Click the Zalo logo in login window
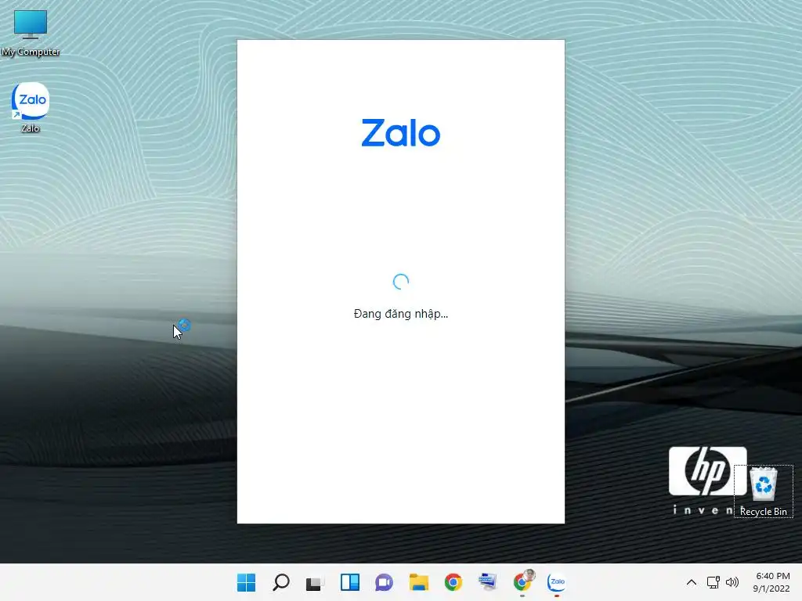802x601 pixels. click(400, 133)
